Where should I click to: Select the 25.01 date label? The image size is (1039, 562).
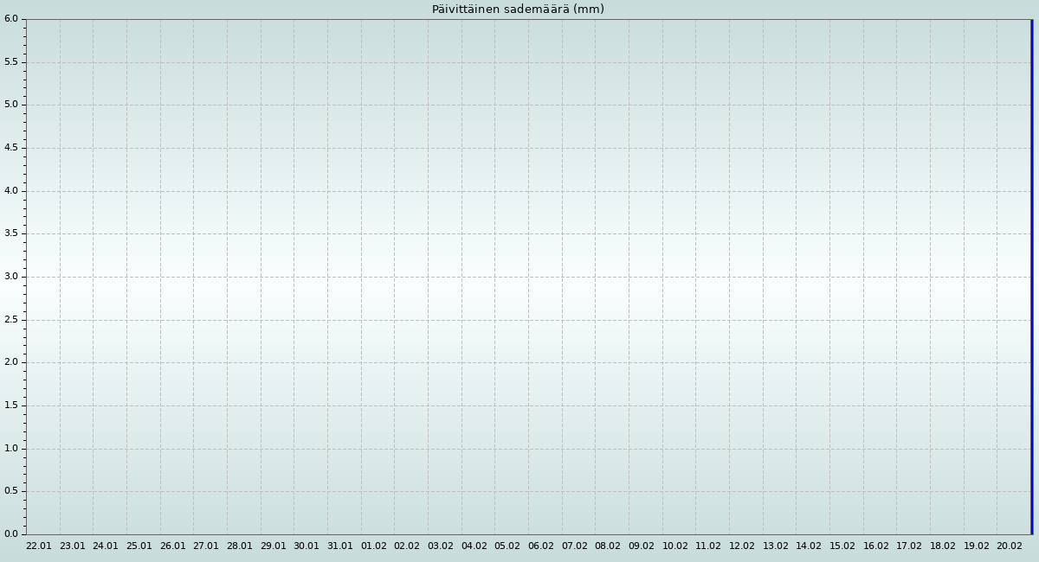(x=139, y=546)
